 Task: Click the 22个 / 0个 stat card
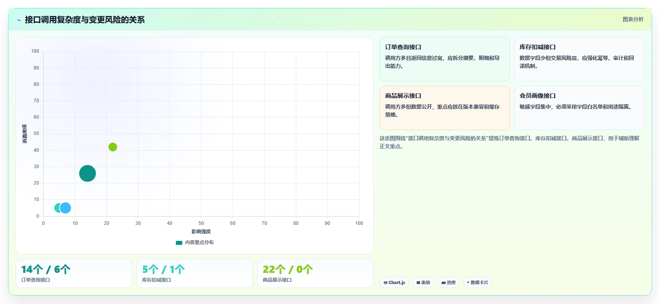click(315, 273)
